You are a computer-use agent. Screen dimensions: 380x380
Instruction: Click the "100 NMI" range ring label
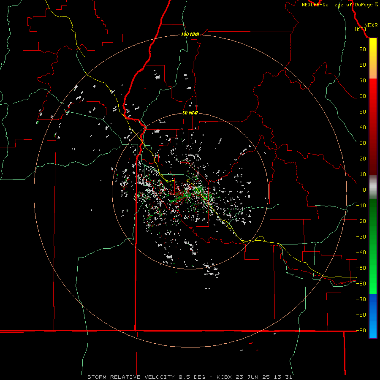pyautogui.click(x=190, y=35)
